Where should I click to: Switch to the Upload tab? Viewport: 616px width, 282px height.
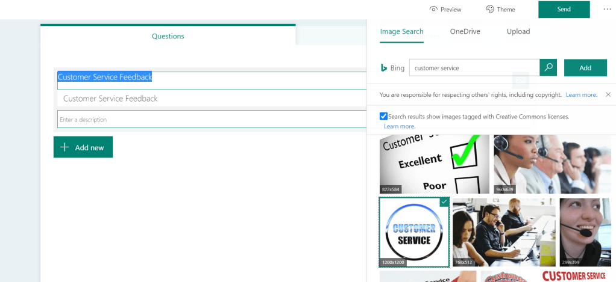click(x=518, y=32)
